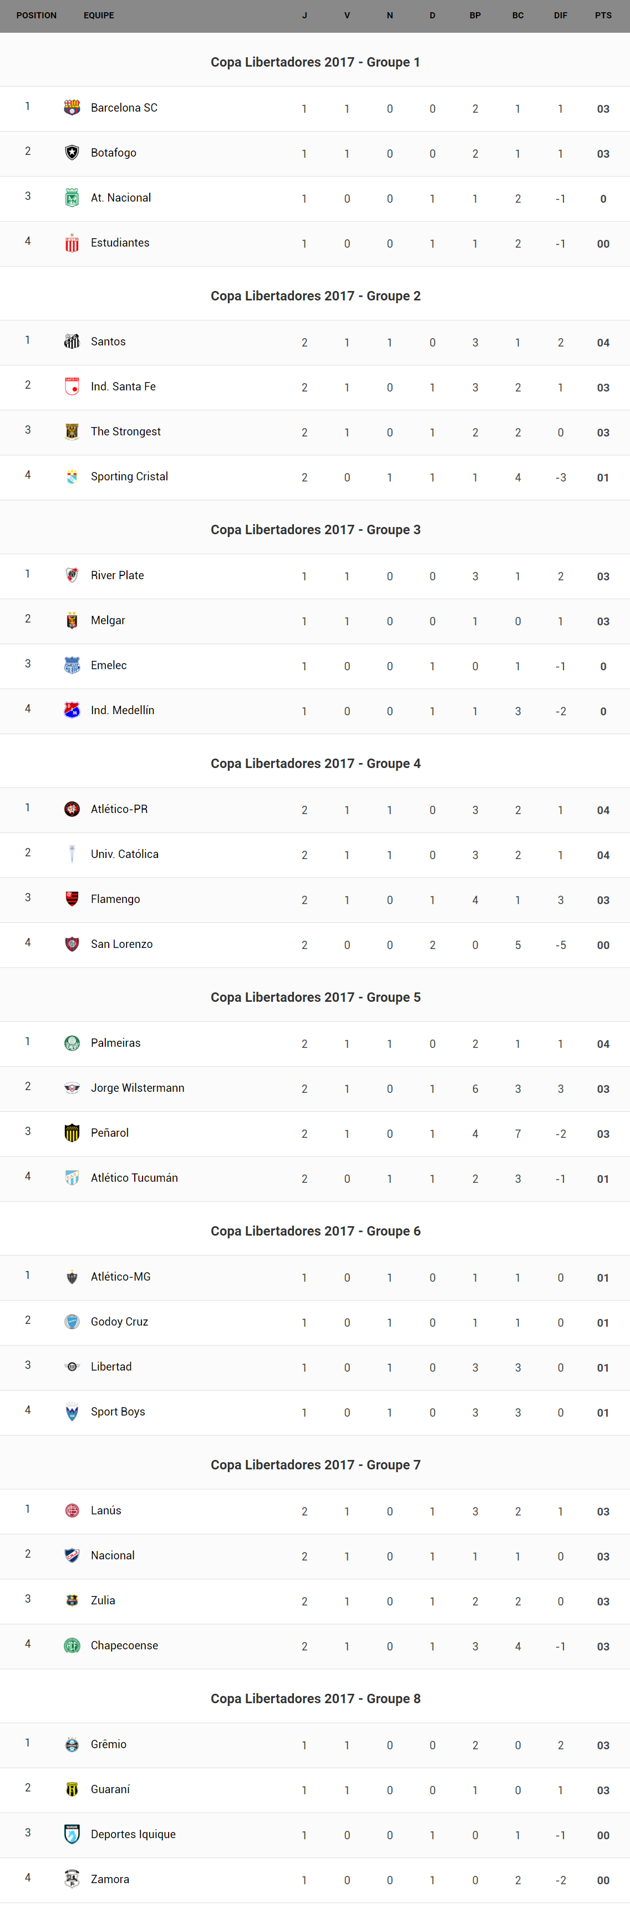Open the Sporting Cristal team page
This screenshot has height=1907, width=630.
pyautogui.click(x=129, y=476)
